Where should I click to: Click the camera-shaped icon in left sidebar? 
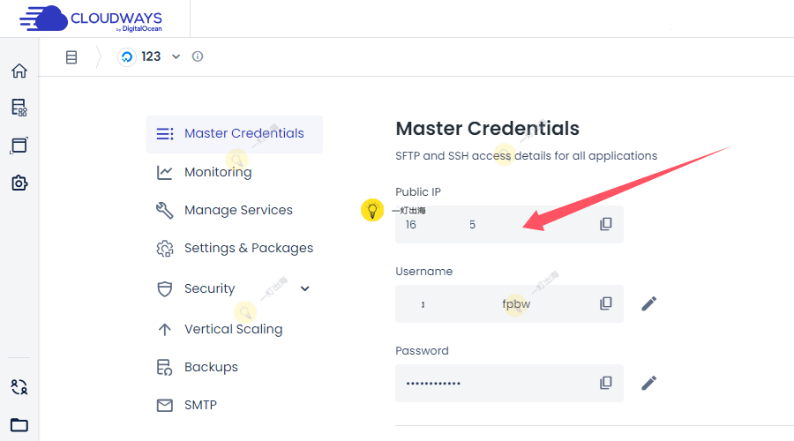(19, 183)
